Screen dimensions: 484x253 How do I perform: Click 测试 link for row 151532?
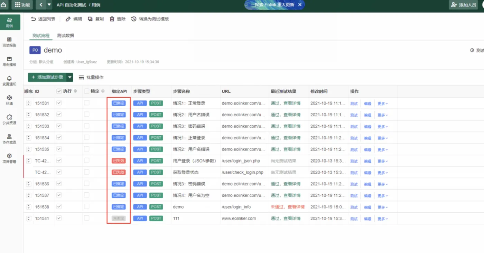[354, 115]
